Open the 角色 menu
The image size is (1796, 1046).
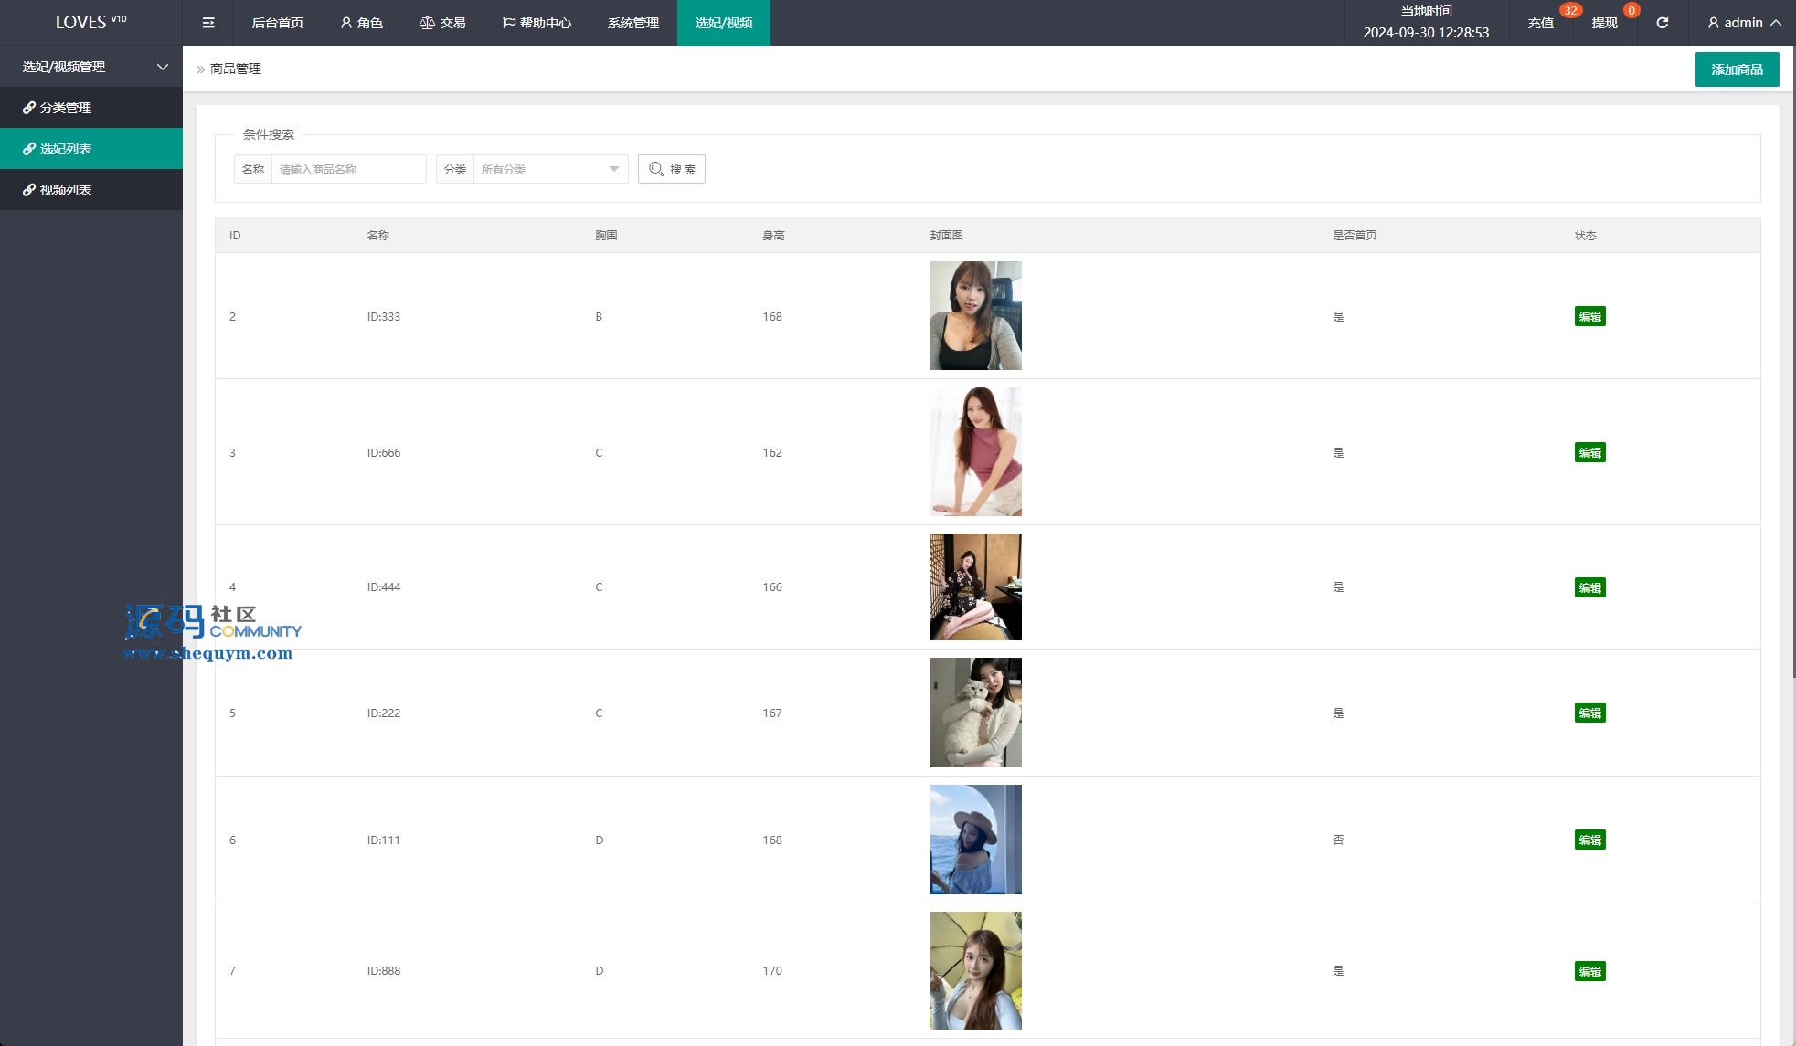click(x=362, y=23)
